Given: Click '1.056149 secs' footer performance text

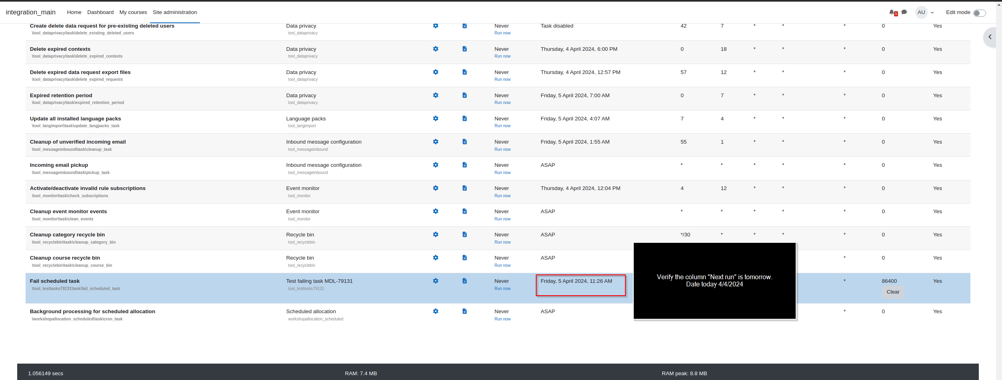Looking at the screenshot, I should [46, 374].
